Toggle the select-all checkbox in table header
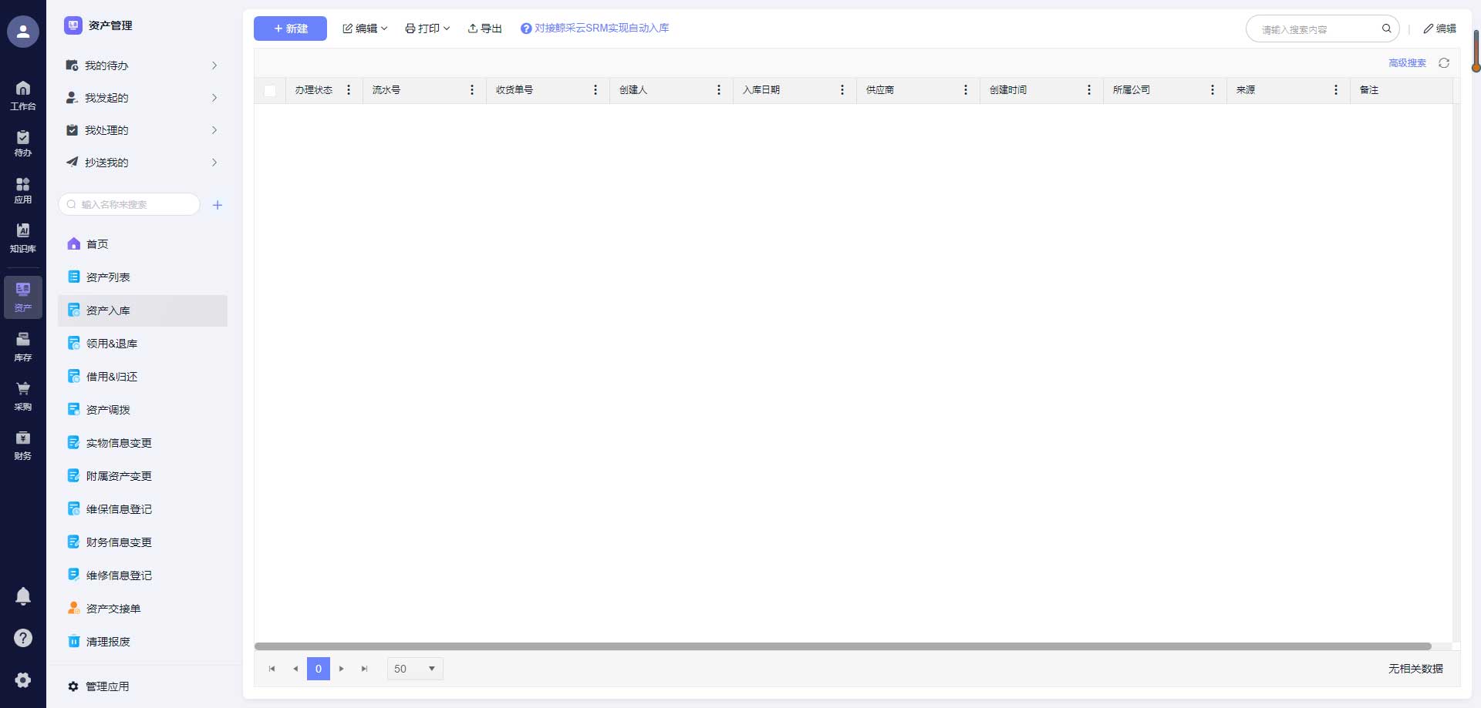 point(270,91)
